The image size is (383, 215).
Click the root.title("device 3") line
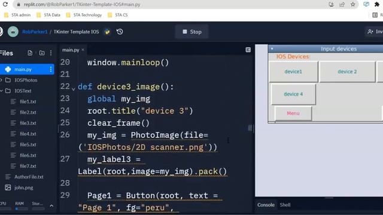[140, 111]
